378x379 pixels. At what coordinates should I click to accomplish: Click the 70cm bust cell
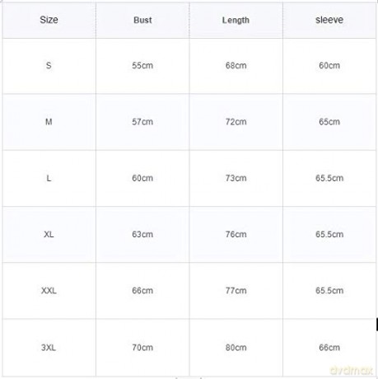click(x=142, y=348)
